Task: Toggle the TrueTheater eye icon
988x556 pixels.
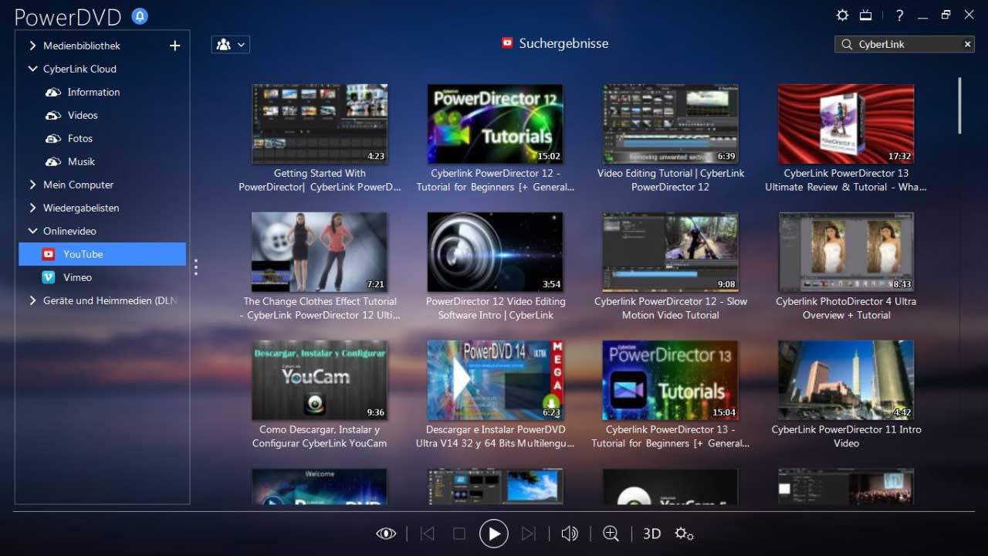Action: [x=386, y=534]
